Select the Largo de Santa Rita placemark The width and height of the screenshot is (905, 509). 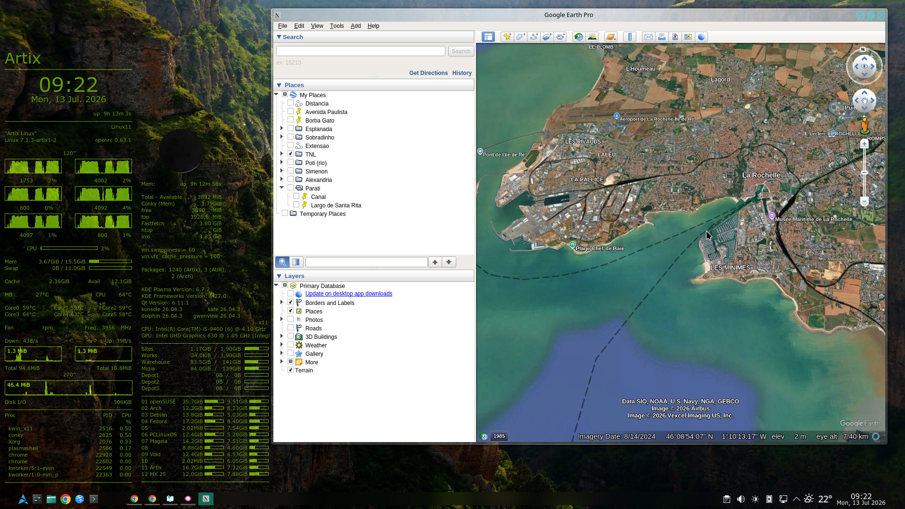tap(336, 205)
